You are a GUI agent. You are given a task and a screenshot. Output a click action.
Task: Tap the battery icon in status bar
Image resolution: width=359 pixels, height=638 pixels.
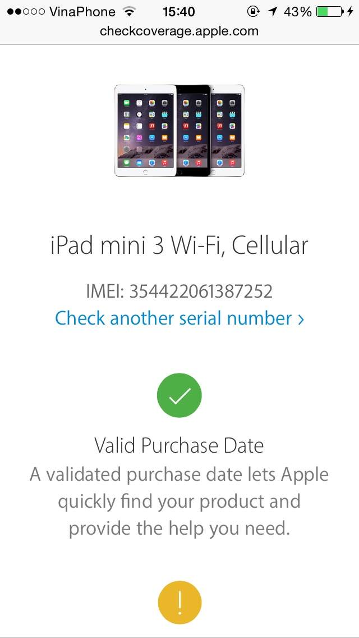(329, 12)
